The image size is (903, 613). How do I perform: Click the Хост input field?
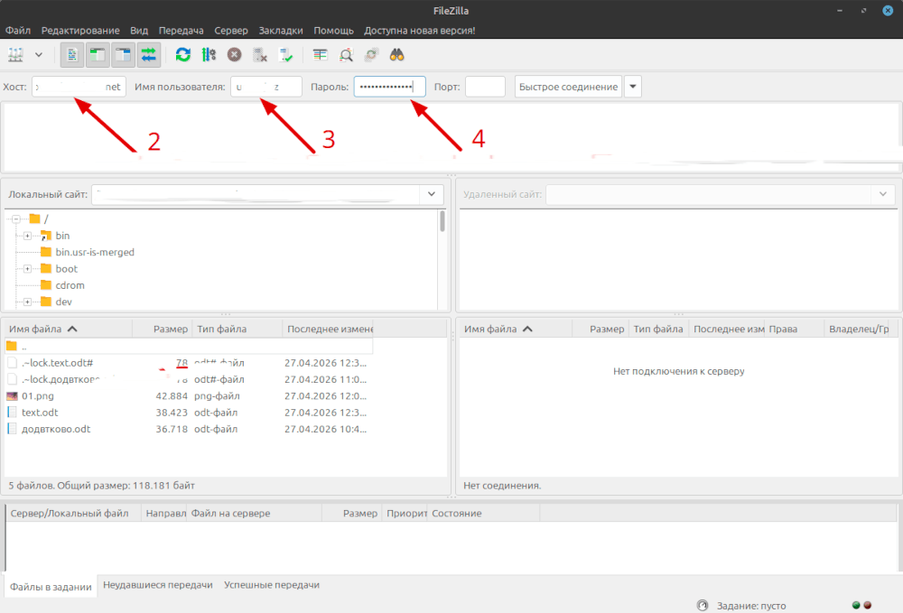79,87
